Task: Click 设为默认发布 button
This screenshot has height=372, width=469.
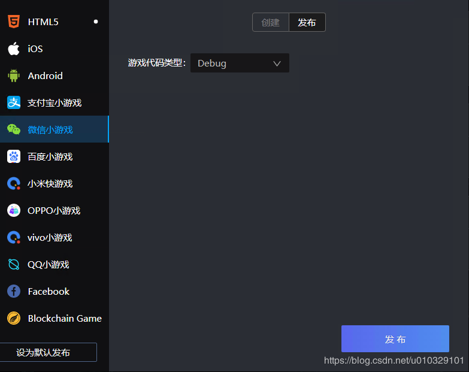Action: (x=48, y=353)
